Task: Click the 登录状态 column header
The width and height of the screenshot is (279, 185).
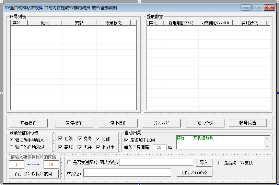Action: point(114,23)
